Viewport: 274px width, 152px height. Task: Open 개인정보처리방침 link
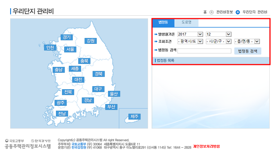coord(206,147)
